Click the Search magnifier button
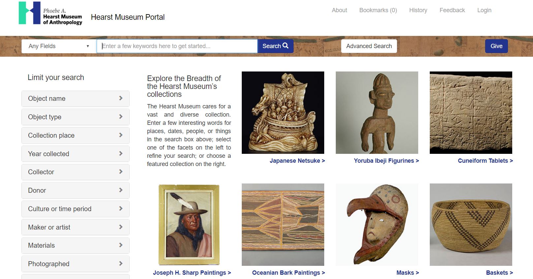 (x=275, y=46)
